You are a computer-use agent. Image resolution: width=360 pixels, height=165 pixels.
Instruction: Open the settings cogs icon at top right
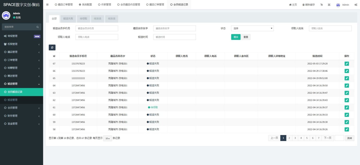tap(356, 5)
